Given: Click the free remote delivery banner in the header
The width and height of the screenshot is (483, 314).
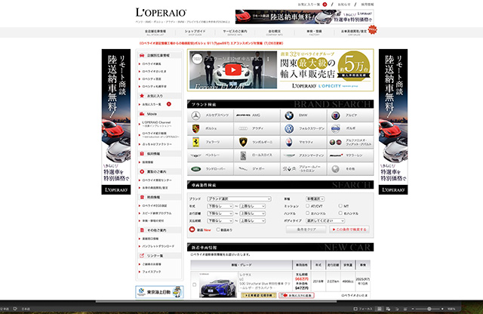Looking at the screenshot, I should pos(305,17).
